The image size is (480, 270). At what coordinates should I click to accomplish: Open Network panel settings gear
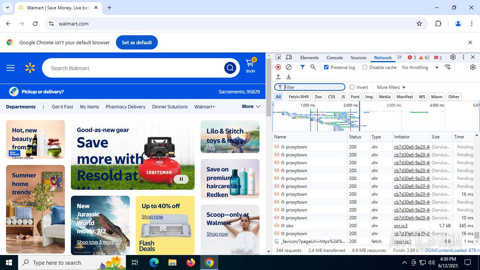(473, 67)
